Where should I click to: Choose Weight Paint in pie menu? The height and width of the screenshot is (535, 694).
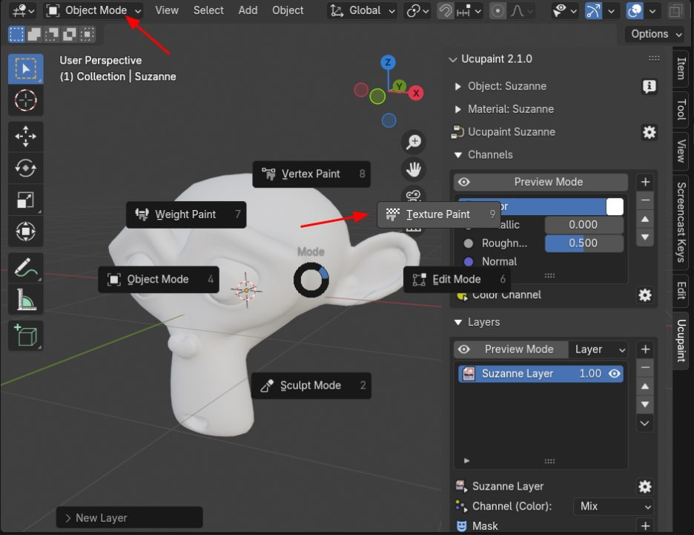[x=186, y=214]
